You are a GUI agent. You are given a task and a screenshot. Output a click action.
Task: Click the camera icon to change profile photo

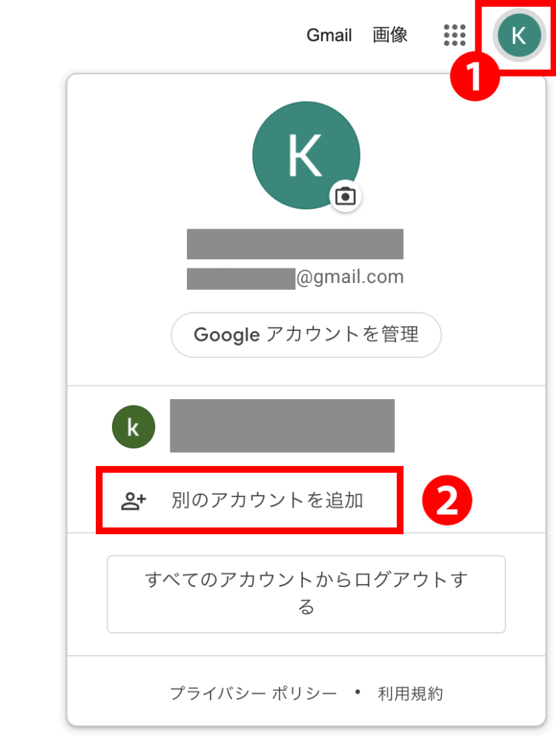[x=345, y=197]
